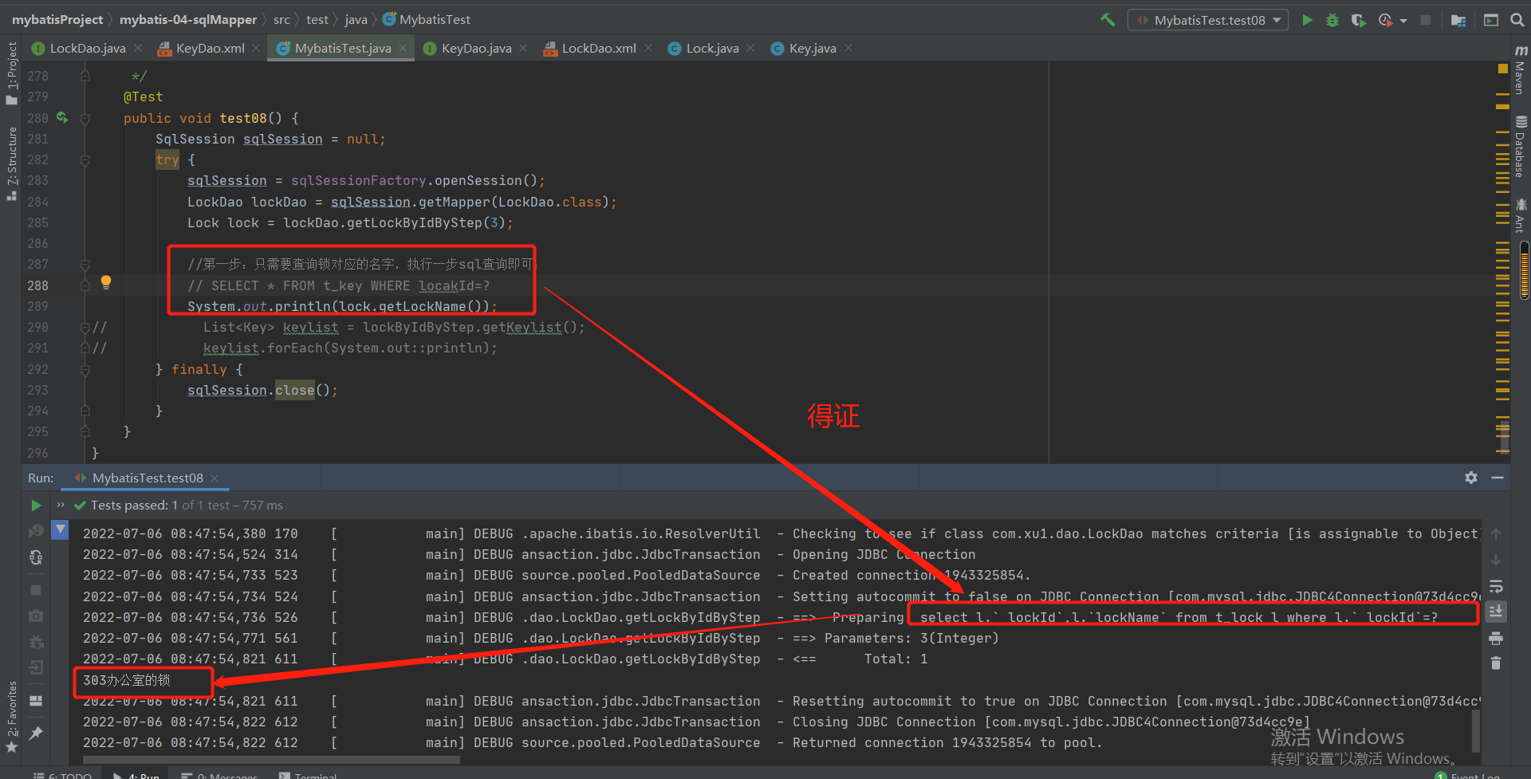Toggle auto-test in the Run panel sidebar
Image resolution: width=1531 pixels, height=779 pixels.
pyautogui.click(x=36, y=557)
